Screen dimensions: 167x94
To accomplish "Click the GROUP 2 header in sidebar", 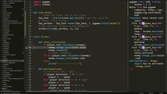I will tap(4, 89).
